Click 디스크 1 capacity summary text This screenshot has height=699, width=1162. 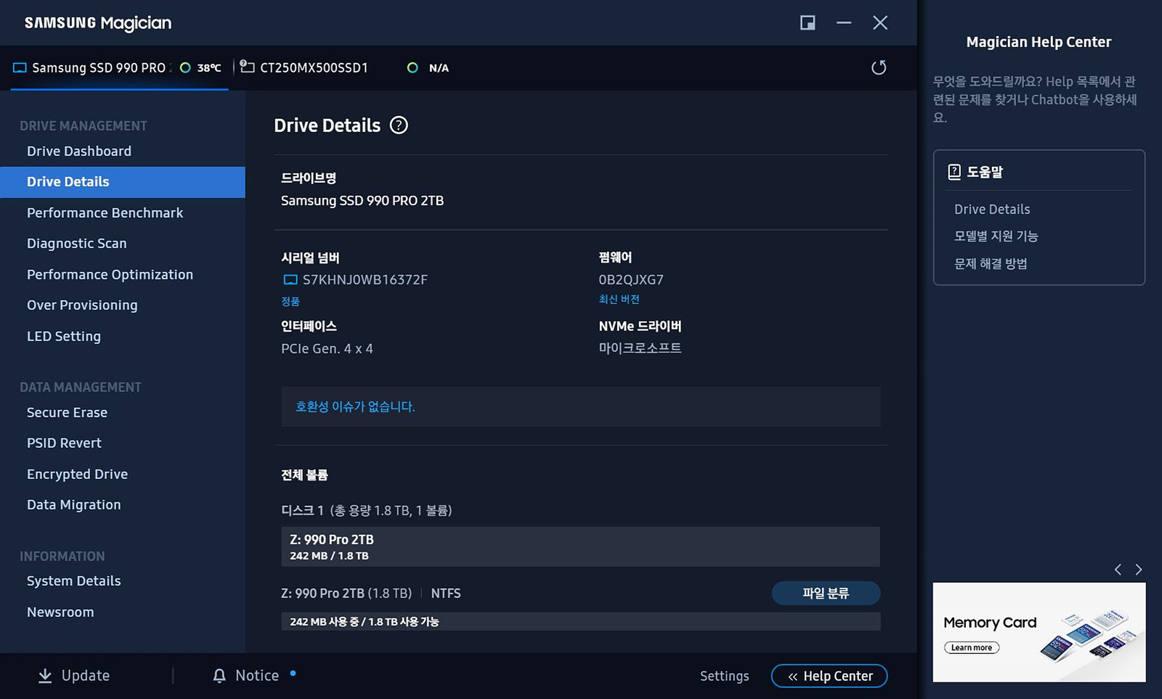point(367,510)
